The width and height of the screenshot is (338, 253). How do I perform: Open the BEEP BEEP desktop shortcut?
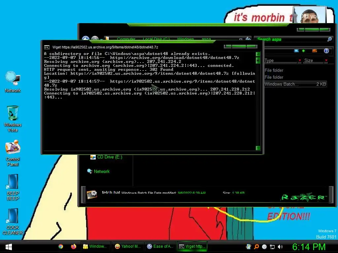pos(13,187)
